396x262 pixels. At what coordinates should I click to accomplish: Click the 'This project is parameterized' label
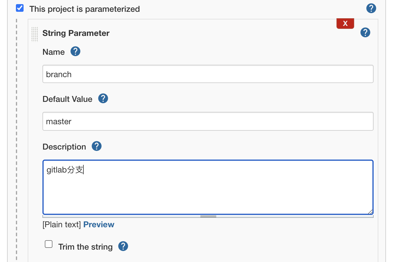pos(85,9)
